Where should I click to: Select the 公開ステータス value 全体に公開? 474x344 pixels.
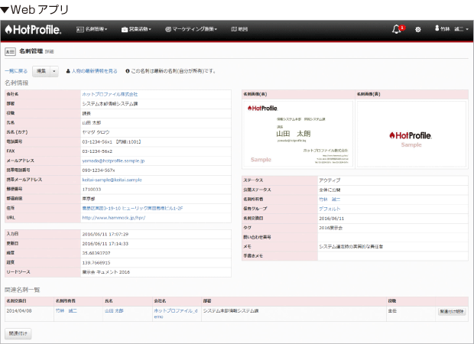330,190
